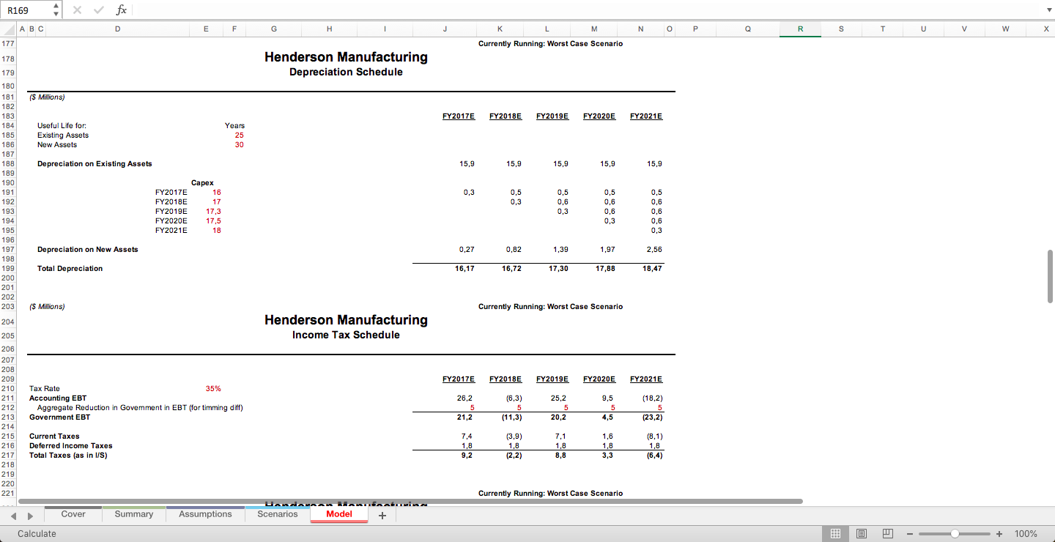The height and width of the screenshot is (542, 1055).
Task: Add a new sheet with plus button
Action: (381, 515)
